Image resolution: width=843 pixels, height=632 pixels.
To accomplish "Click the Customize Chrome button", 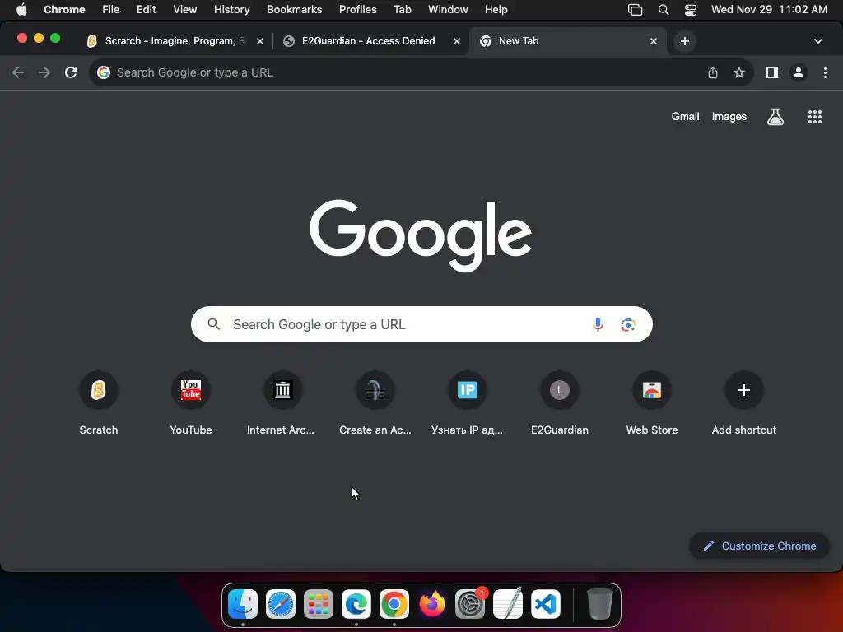I will [759, 546].
